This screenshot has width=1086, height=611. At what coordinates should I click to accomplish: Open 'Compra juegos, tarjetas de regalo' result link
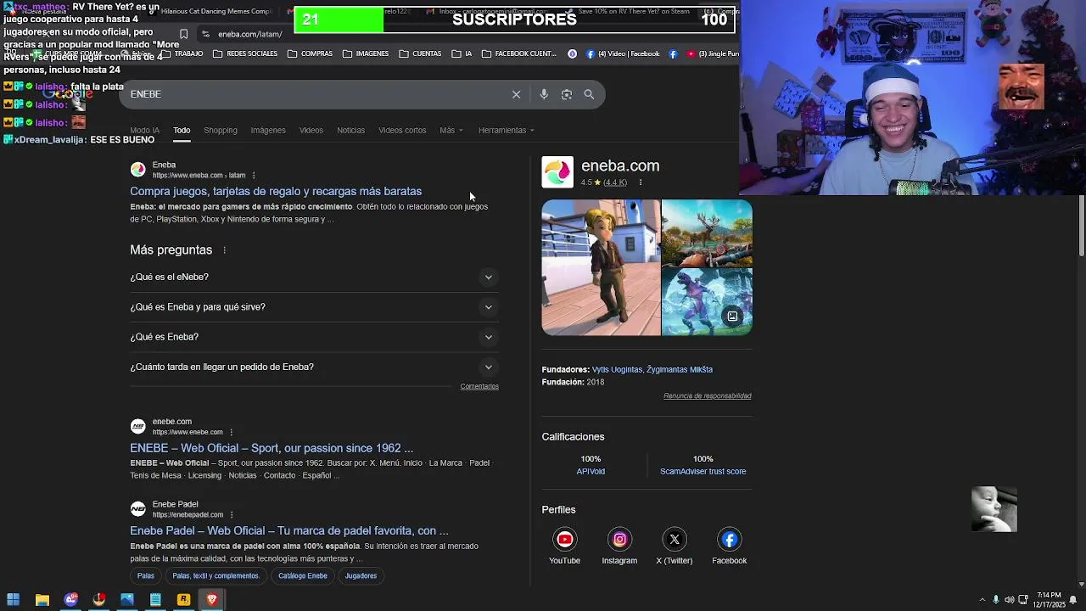pyautogui.click(x=276, y=191)
